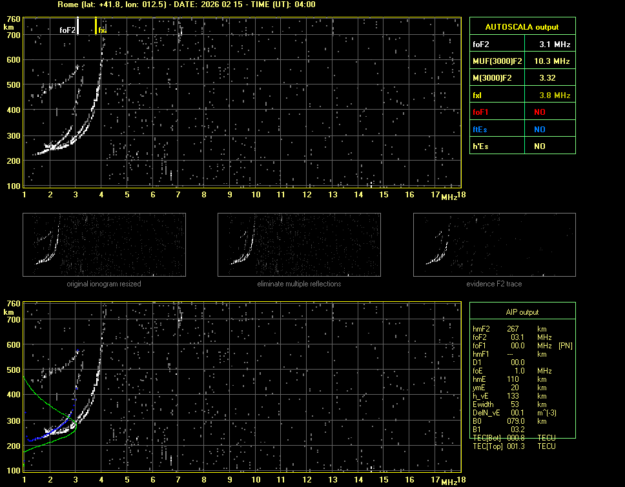Click the white foF2 marker above upper ionogram

click(x=76, y=26)
